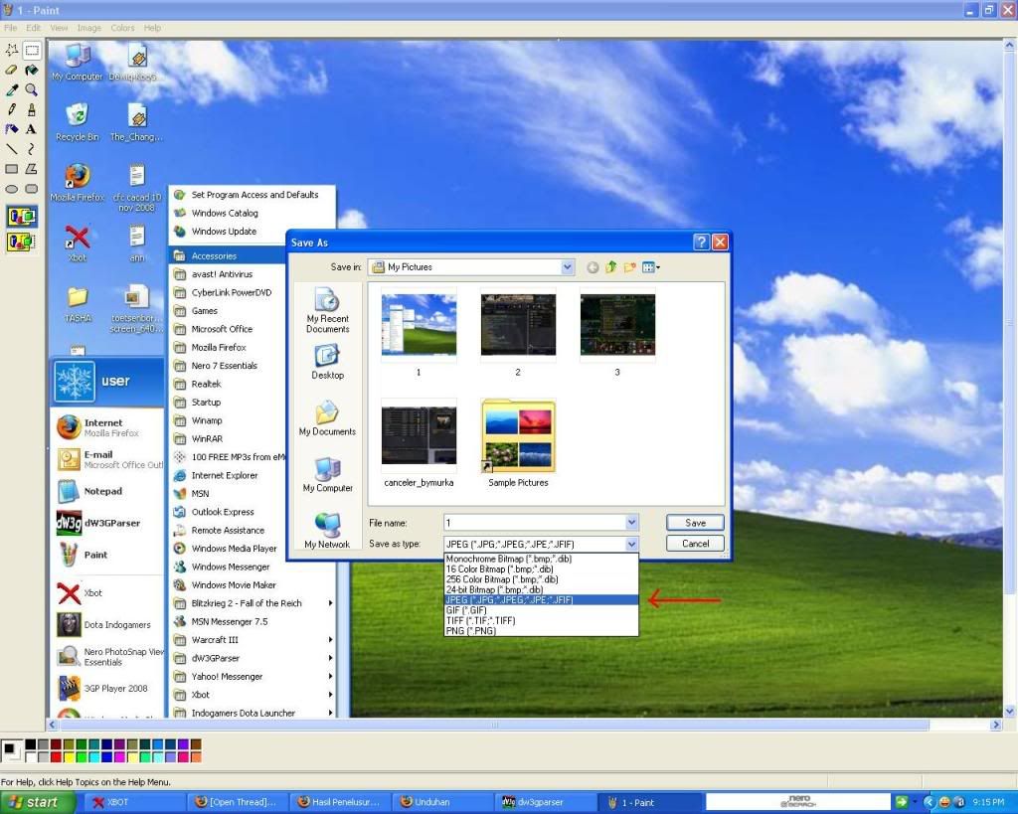Enable the opaque selection option in the toolbox

click(22, 217)
